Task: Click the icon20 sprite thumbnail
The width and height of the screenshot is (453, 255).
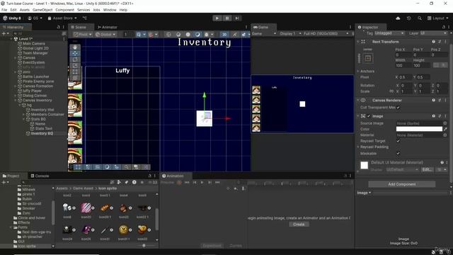Action: (x=86, y=208)
